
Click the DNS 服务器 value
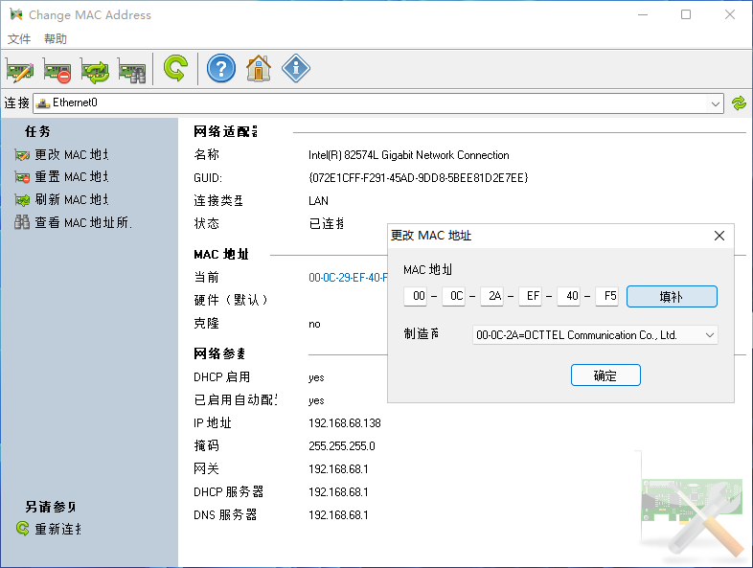tap(338, 515)
